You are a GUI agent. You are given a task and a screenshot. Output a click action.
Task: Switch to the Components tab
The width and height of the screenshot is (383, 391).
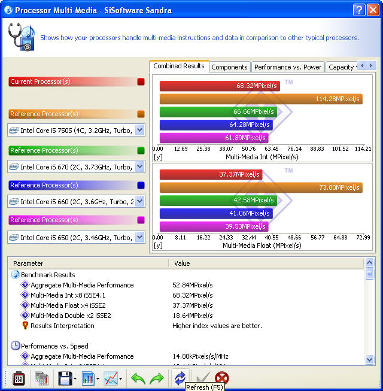(x=229, y=67)
